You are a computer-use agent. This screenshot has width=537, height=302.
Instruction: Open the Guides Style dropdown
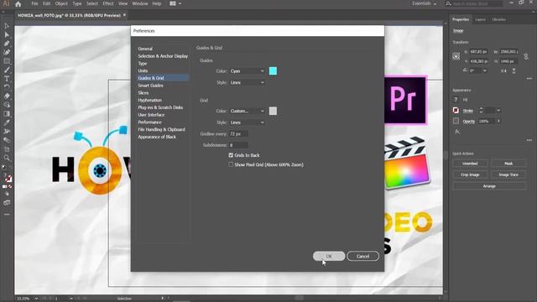pos(248,82)
